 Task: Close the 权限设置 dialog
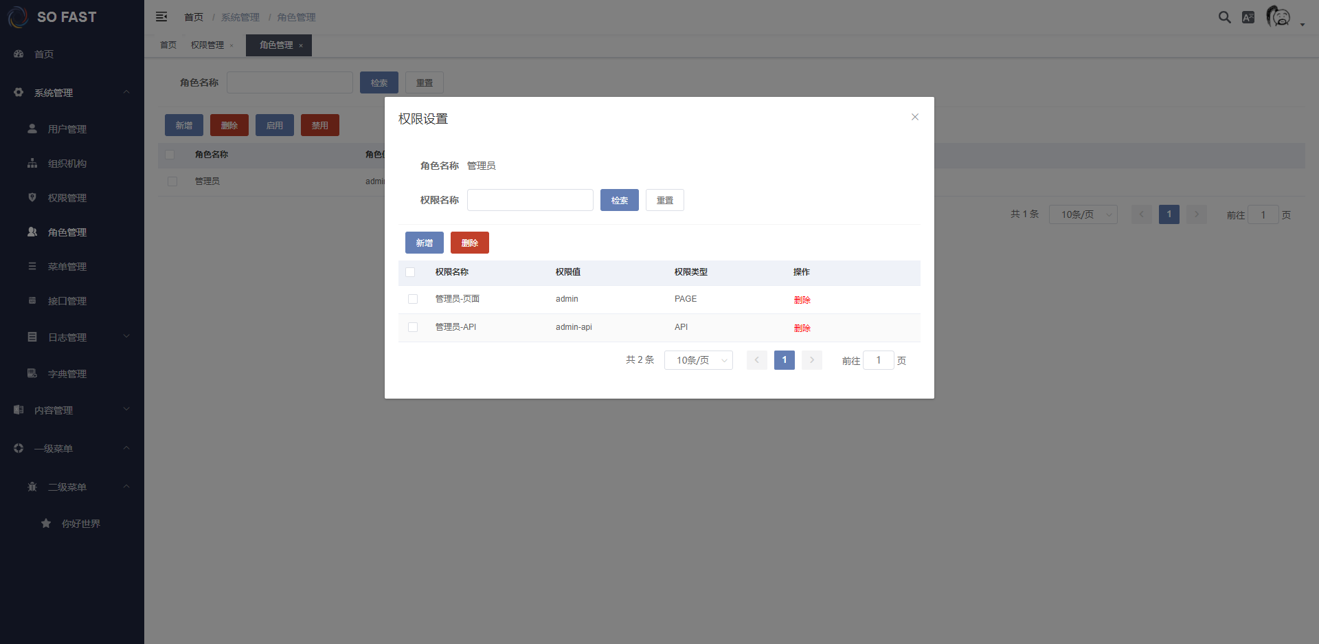pos(914,117)
